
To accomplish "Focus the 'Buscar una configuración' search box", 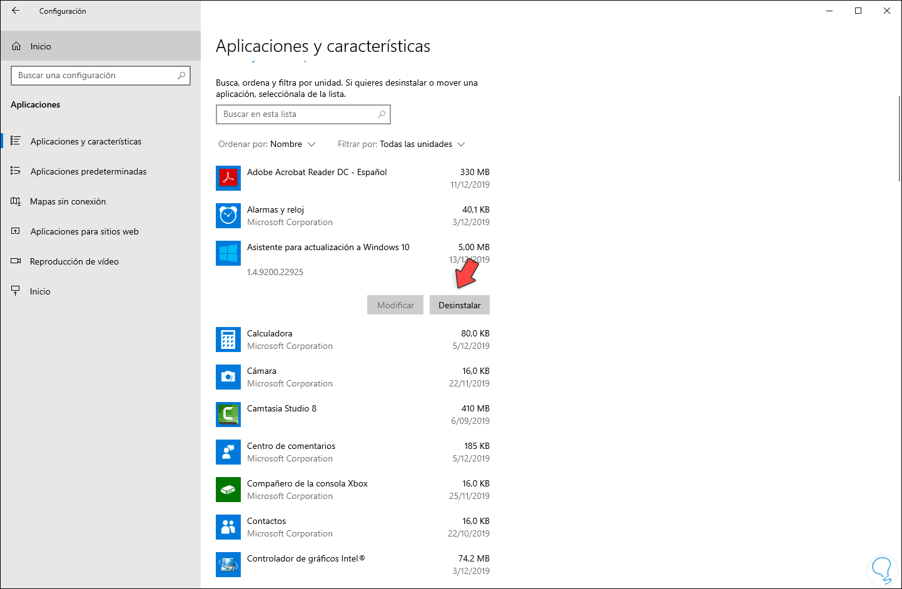I will [100, 76].
